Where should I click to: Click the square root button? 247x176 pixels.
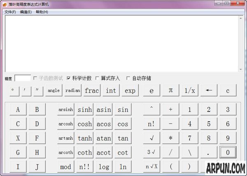point(151,138)
